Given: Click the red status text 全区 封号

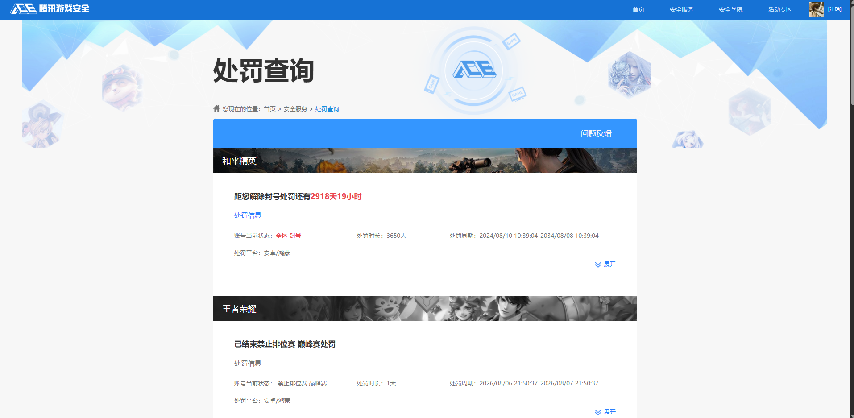Looking at the screenshot, I should tap(288, 236).
